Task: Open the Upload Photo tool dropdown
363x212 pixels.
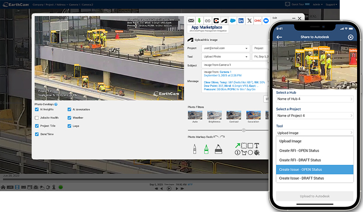Action: tap(226, 57)
